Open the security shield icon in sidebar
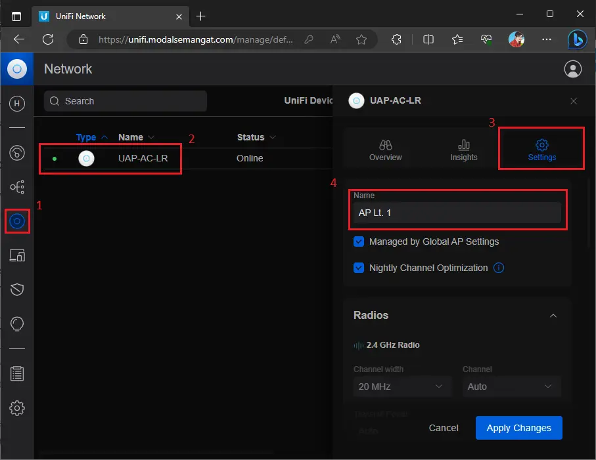 pyautogui.click(x=16, y=289)
